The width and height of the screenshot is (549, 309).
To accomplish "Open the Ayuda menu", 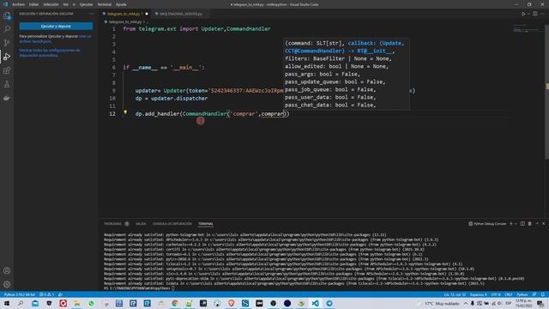I will point(121,4).
